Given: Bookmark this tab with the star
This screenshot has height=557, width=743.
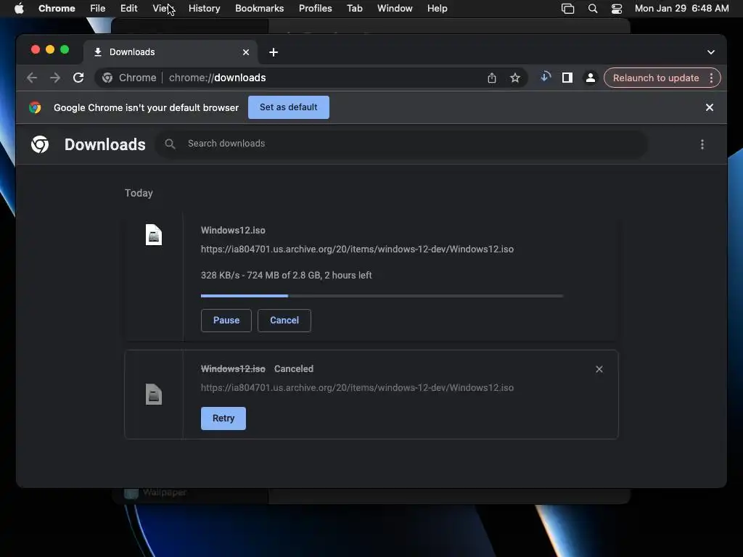Looking at the screenshot, I should coord(515,78).
